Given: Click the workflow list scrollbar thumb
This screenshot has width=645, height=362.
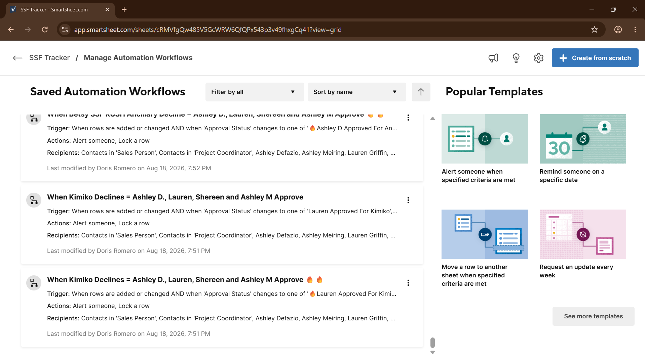Looking at the screenshot, I should click(x=432, y=343).
